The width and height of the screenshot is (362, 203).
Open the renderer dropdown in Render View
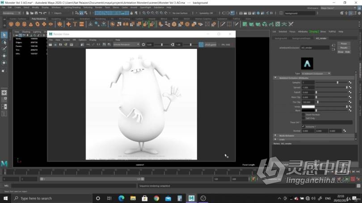click(126, 45)
